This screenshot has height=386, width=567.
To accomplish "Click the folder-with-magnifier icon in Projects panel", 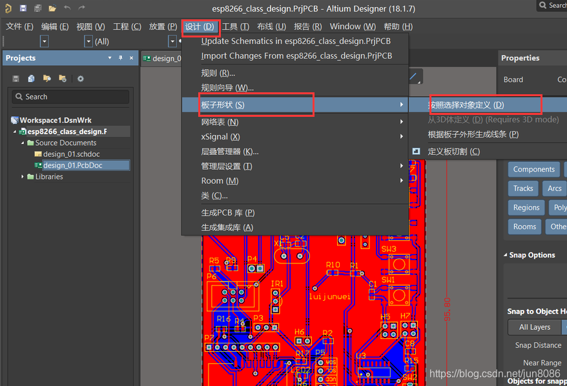I will click(46, 79).
